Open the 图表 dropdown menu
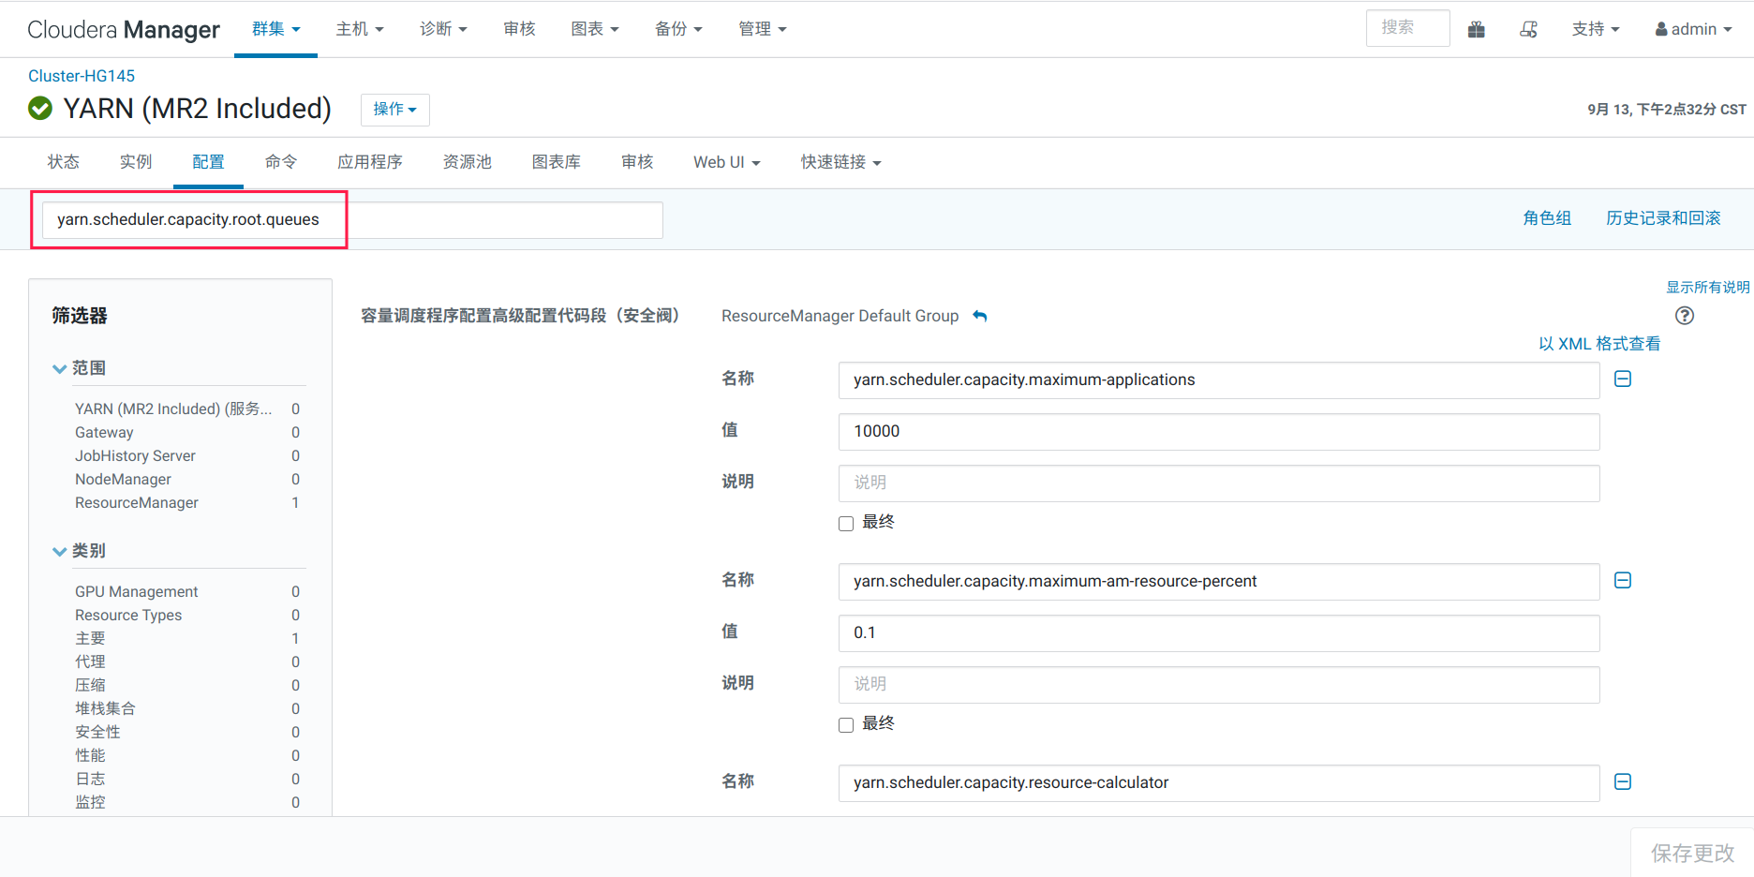The width and height of the screenshot is (1754, 877). [595, 29]
